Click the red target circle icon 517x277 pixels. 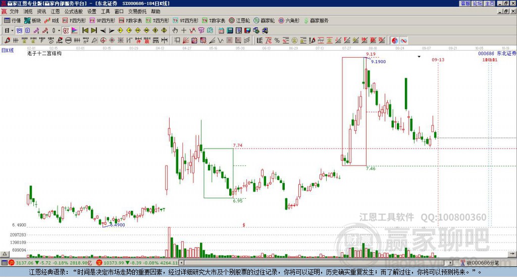[103, 40]
